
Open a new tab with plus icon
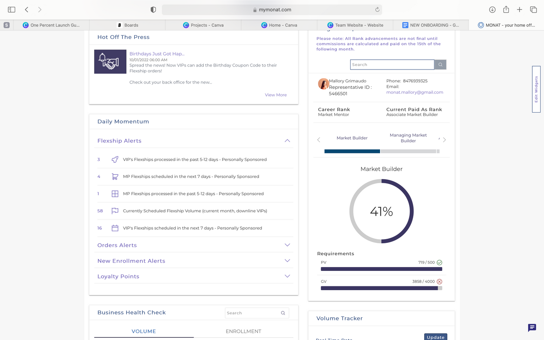pos(519,9)
